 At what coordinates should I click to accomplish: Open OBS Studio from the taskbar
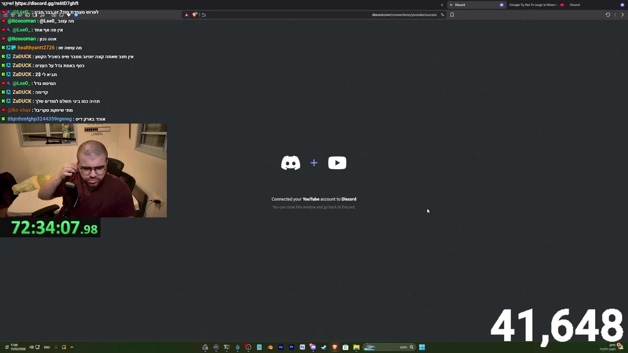[x=248, y=347]
